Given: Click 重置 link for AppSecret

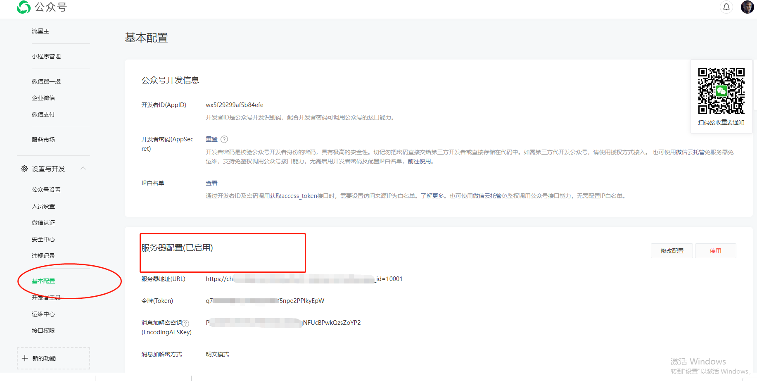Looking at the screenshot, I should coord(212,139).
